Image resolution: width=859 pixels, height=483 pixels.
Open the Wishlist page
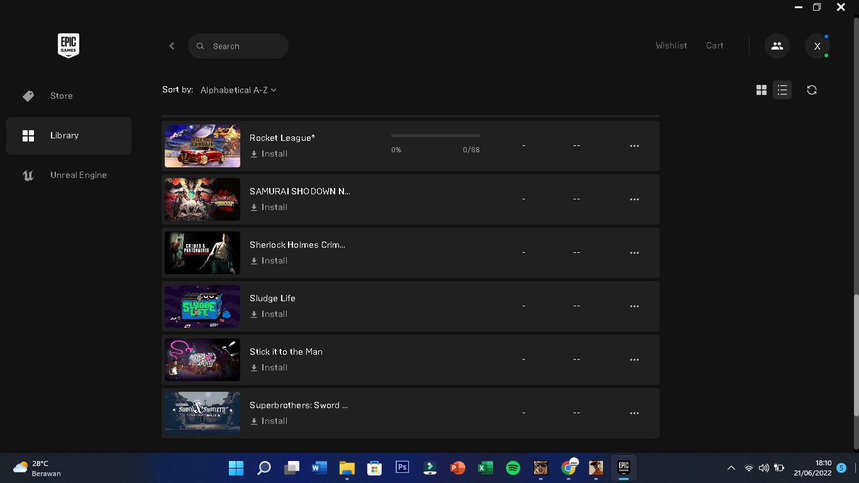[x=671, y=45]
